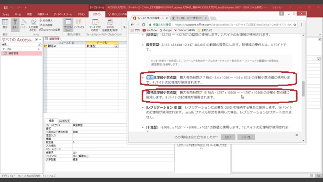The image size is (323, 182).
Task: Click ルックアップの変更 modify lookups
Action: point(50,30)
